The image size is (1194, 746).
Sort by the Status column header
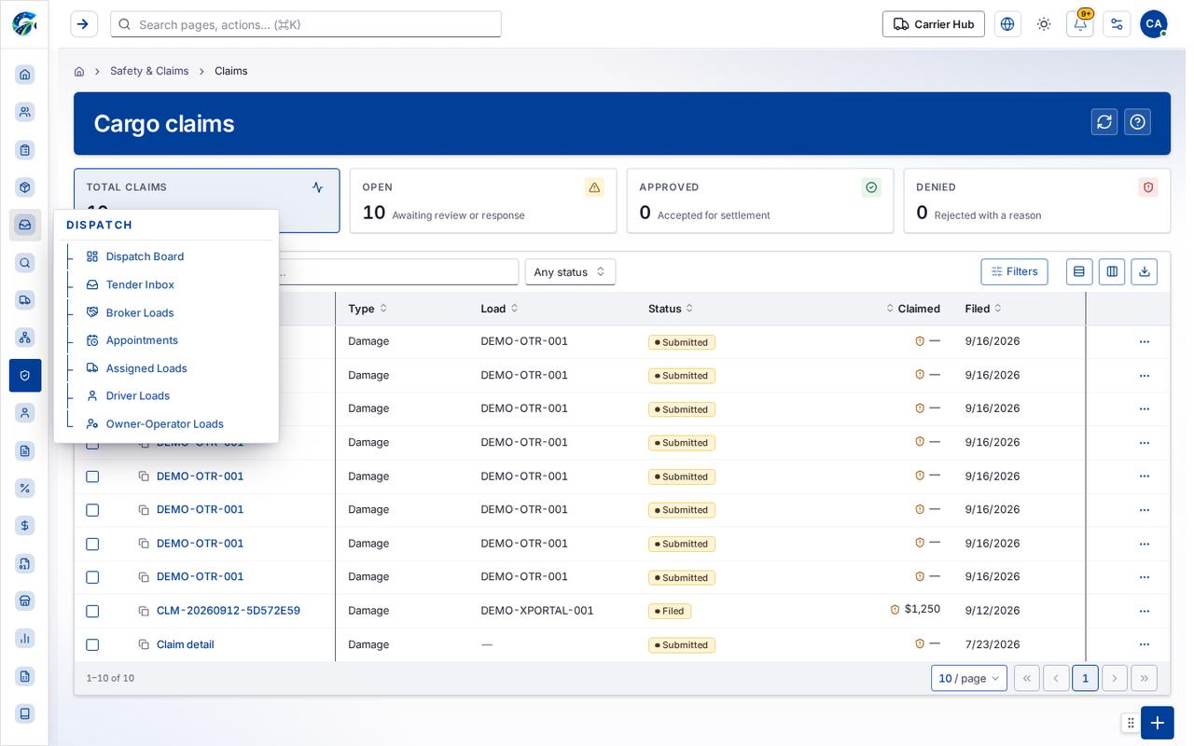[671, 309]
